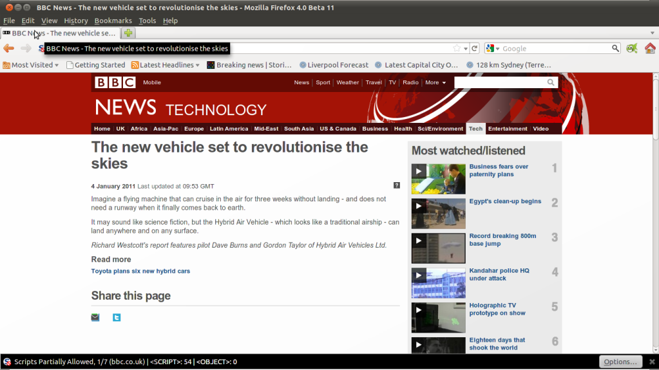Screen dimensions: 659x370
Task: Click the back arrow navigation button
Action: tap(9, 48)
